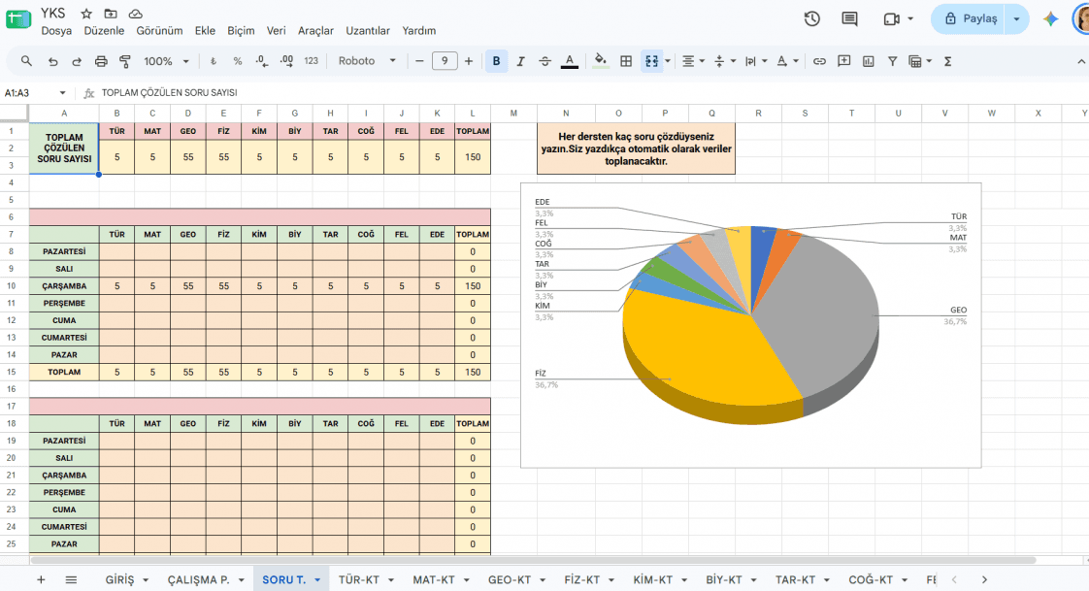Open the Uzantılar menu

coord(368,30)
